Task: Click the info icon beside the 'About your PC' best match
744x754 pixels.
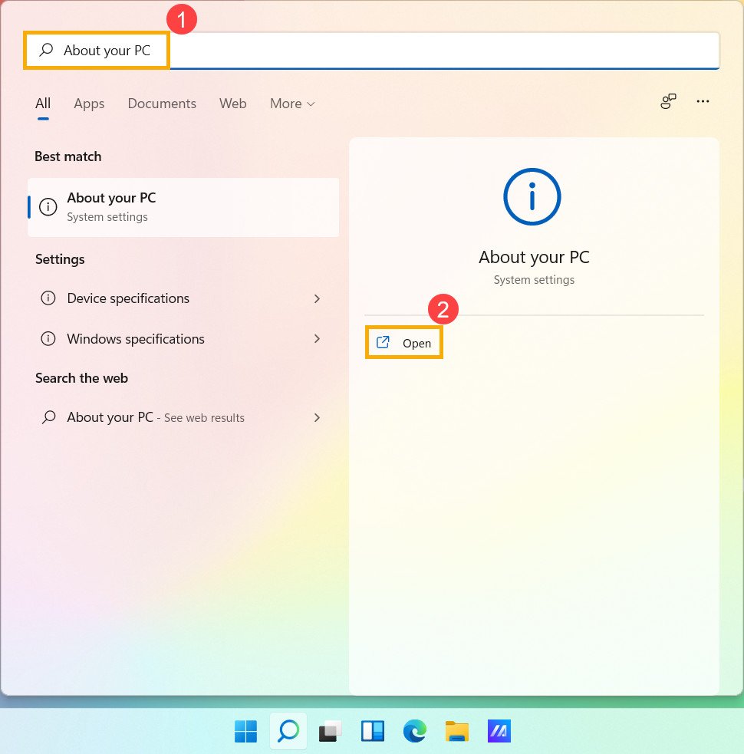Action: 48,207
